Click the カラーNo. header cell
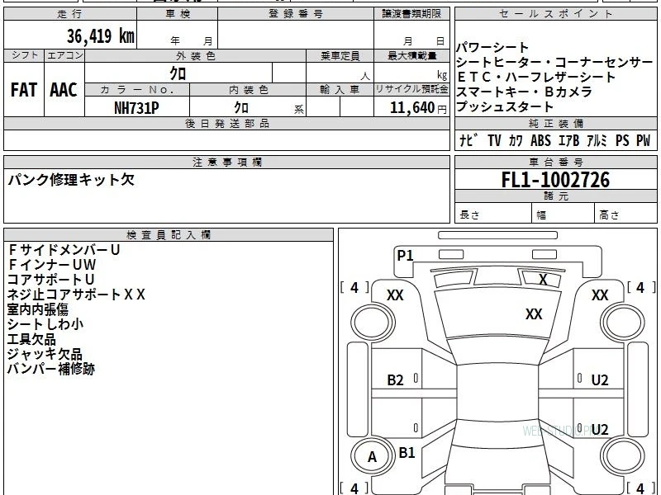The image size is (661, 495). click(137, 90)
